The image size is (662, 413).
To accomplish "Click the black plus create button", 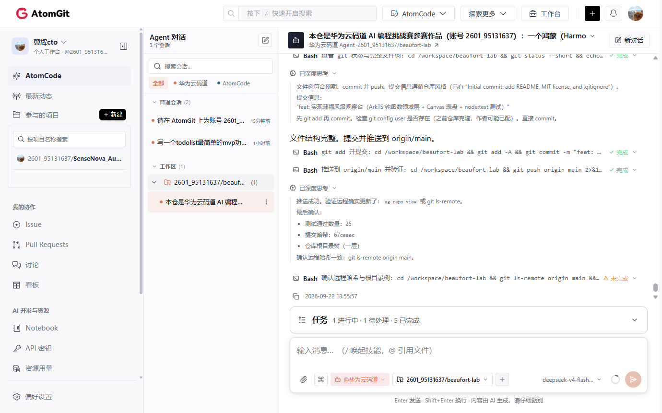I will pos(592,13).
